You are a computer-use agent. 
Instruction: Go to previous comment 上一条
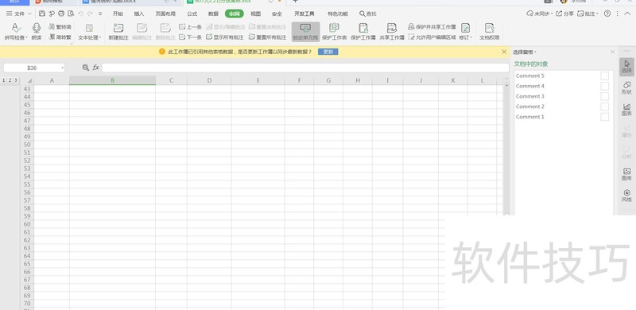click(x=190, y=27)
